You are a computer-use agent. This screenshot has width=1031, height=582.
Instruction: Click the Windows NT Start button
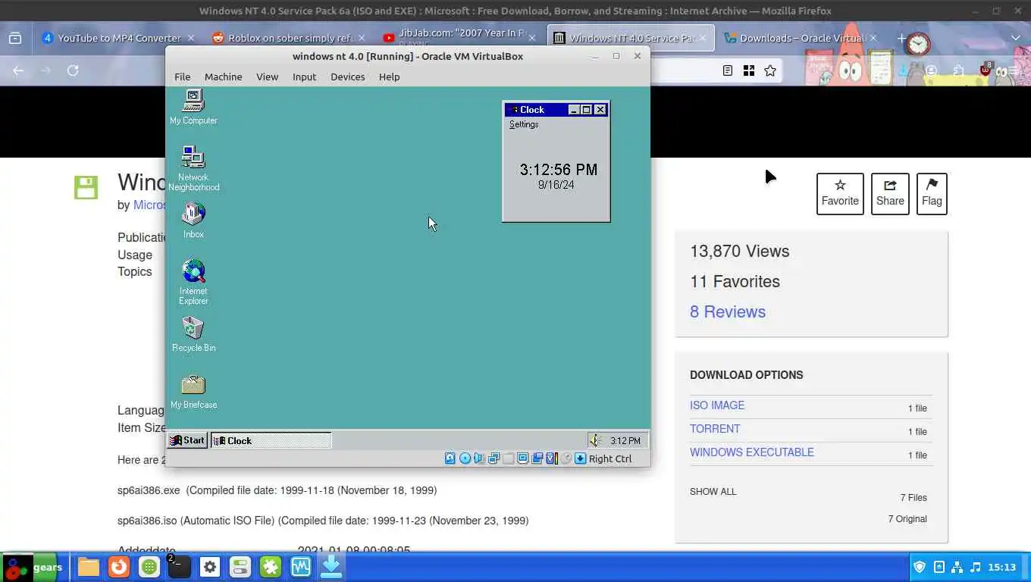(x=187, y=440)
